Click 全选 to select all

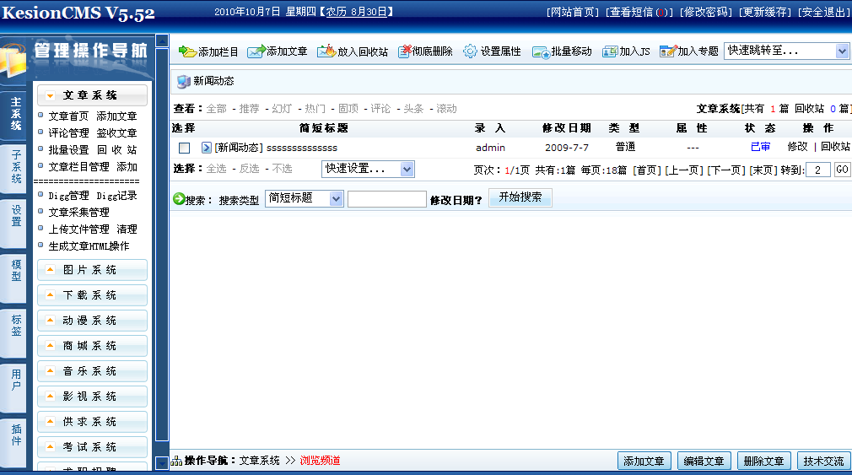click(x=216, y=169)
